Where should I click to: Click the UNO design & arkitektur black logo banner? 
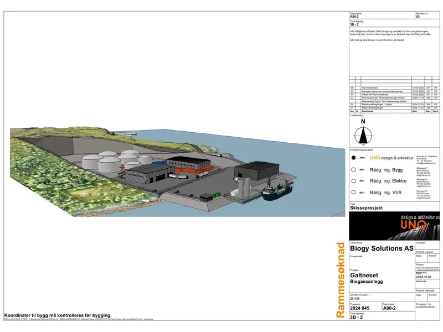click(x=394, y=226)
